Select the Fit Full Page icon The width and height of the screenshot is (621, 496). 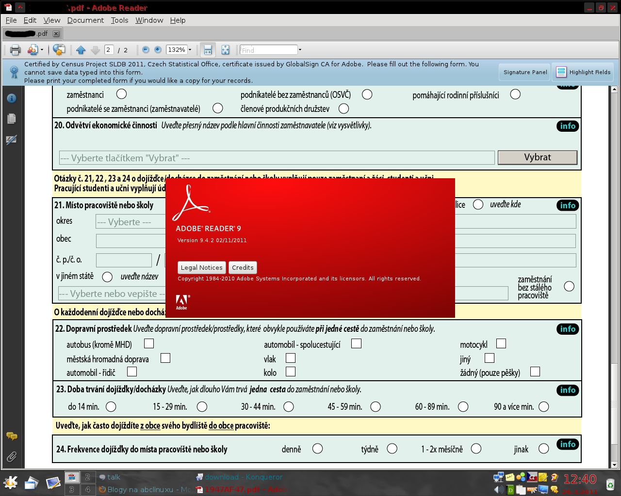225,50
